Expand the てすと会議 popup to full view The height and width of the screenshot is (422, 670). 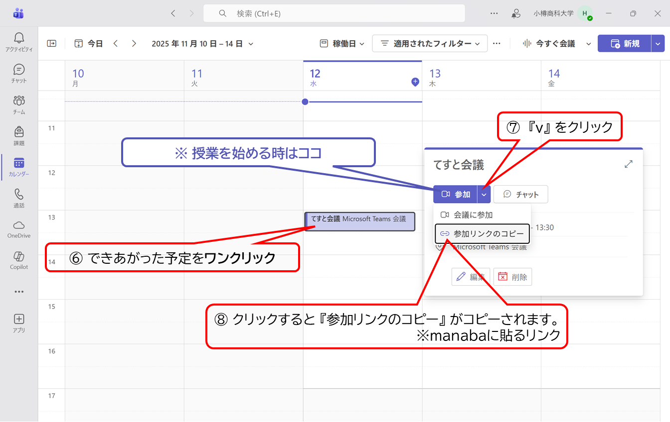(x=628, y=164)
